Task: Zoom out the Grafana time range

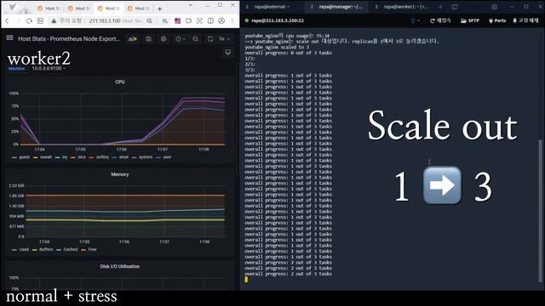Action: coord(196,39)
